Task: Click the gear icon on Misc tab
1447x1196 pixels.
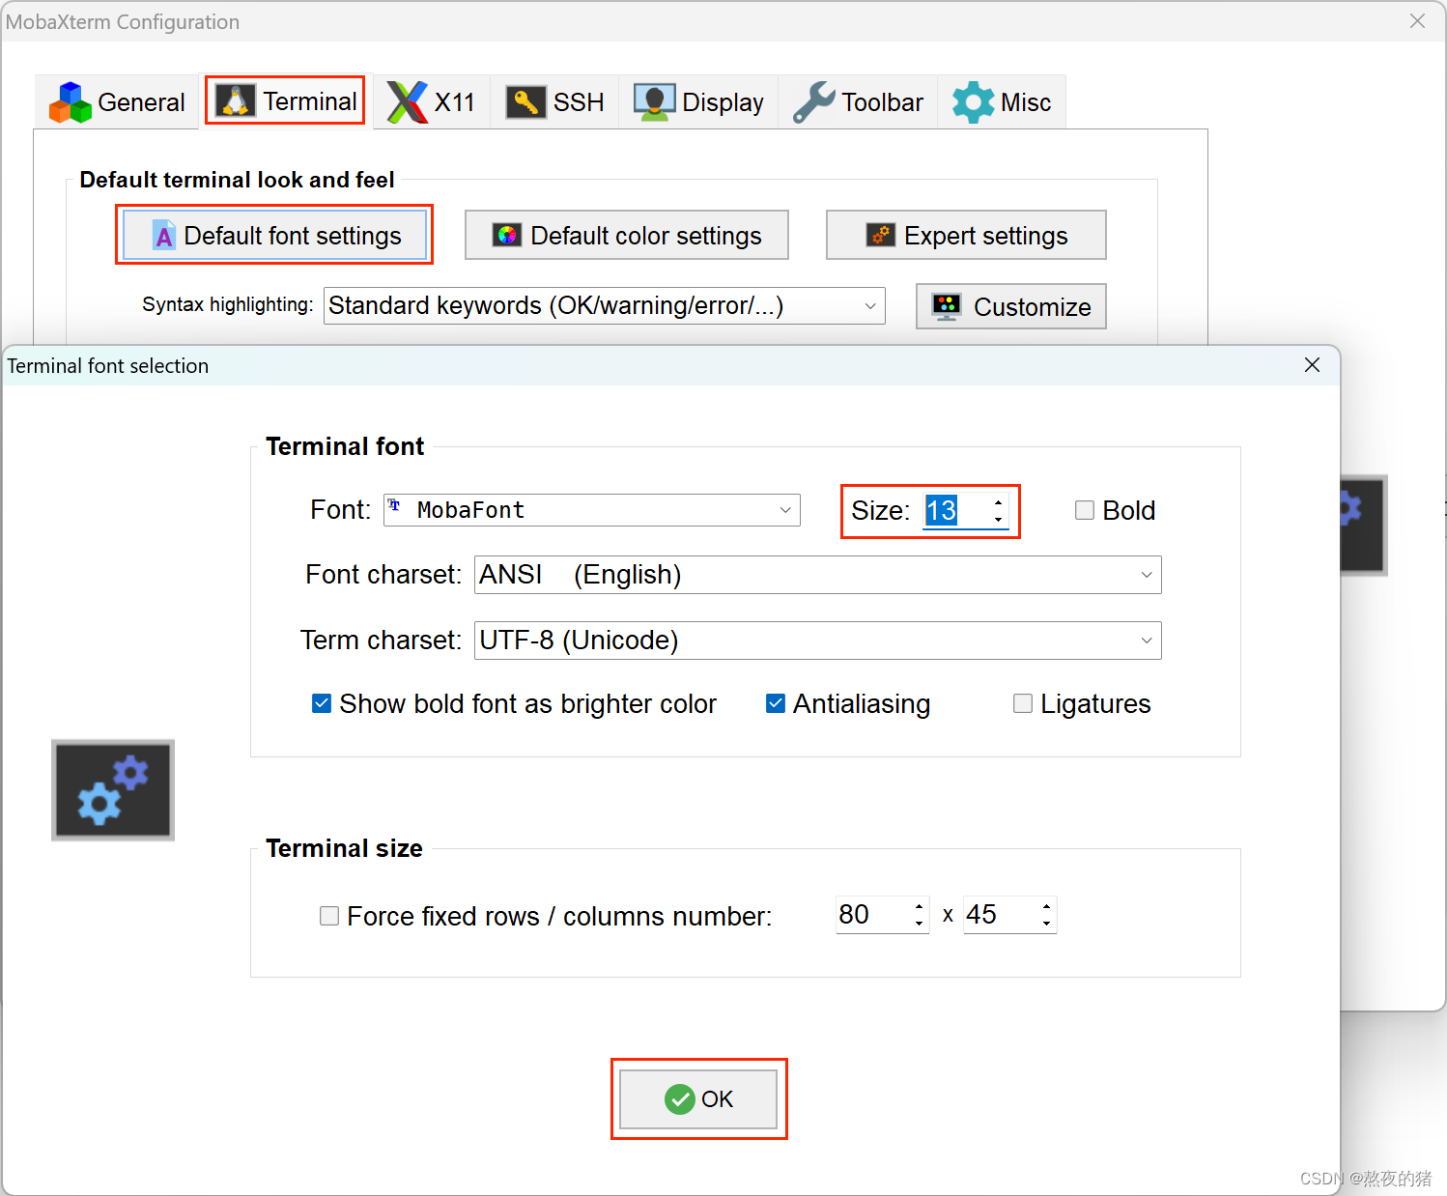Action: click(x=974, y=102)
